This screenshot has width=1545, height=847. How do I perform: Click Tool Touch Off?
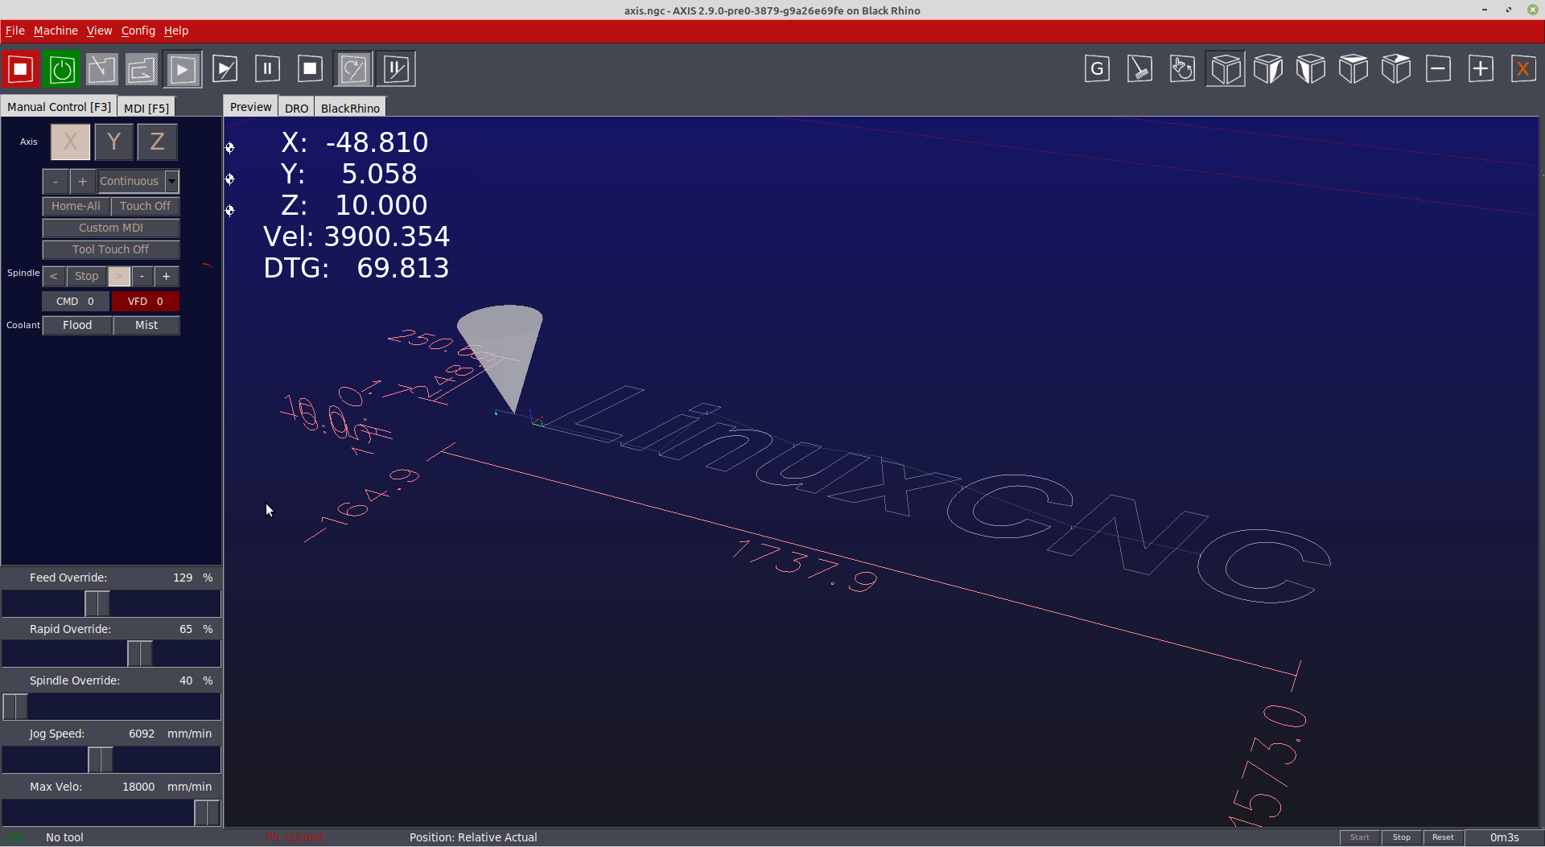point(111,250)
